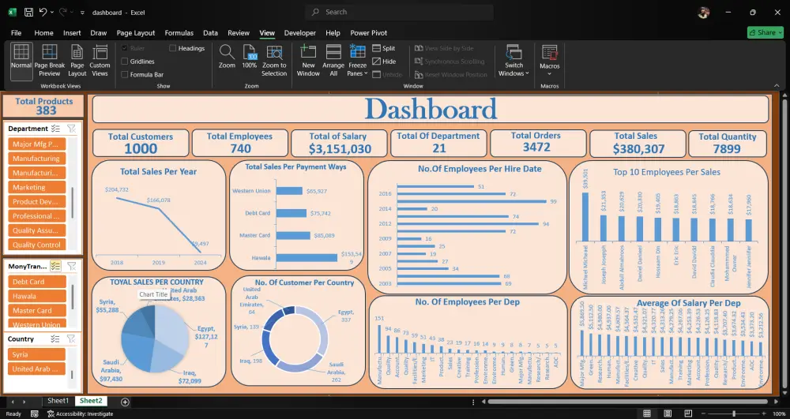
Task: Switch to Normal workbook view
Action: pyautogui.click(x=21, y=61)
